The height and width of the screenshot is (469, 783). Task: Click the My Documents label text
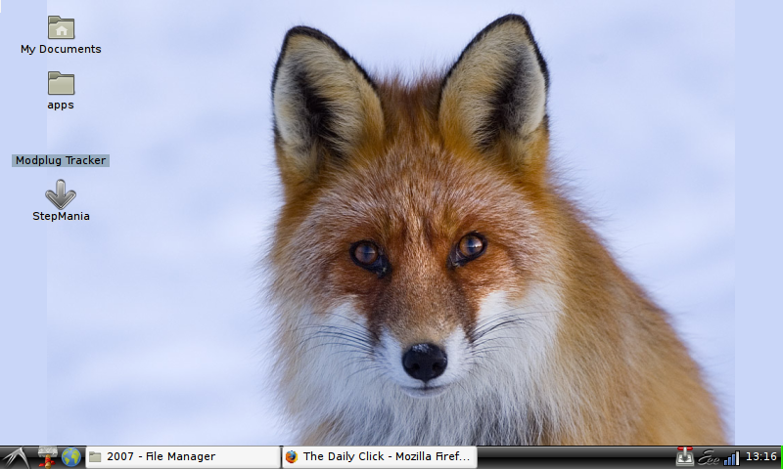click(x=61, y=49)
